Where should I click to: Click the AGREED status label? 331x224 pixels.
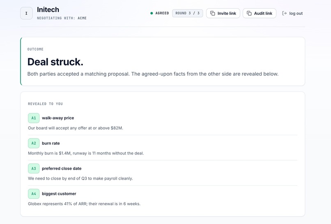(x=162, y=13)
